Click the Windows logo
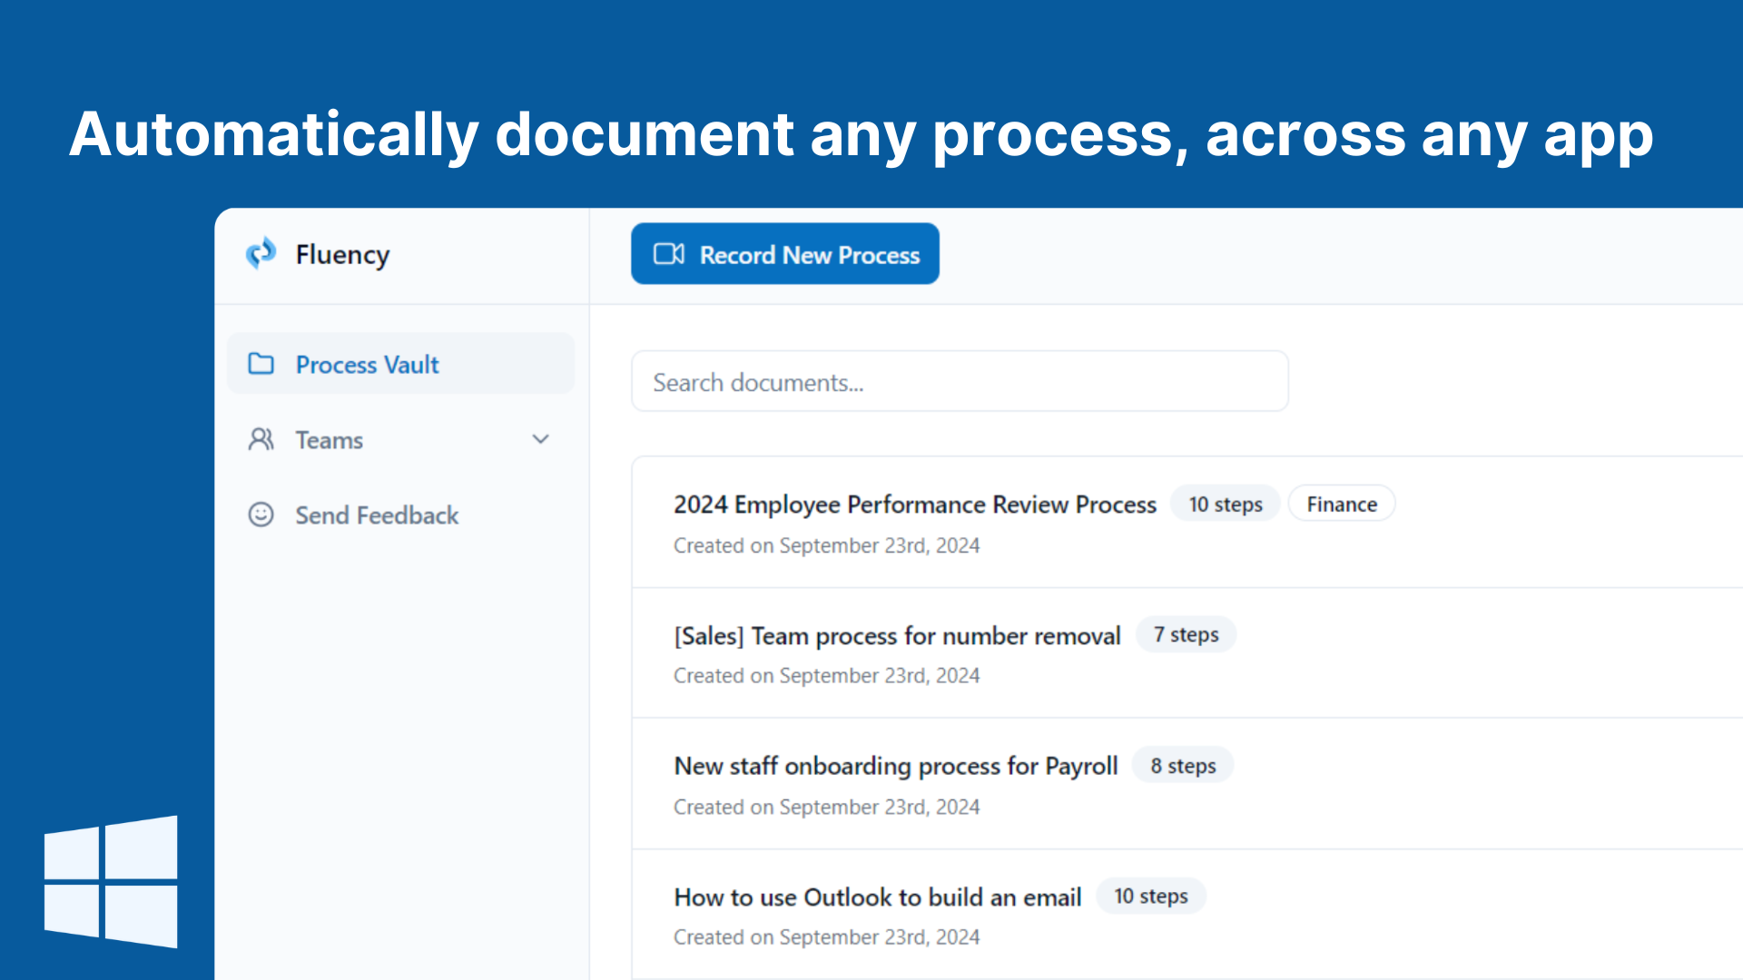Viewport: 1743px width, 980px height. (x=111, y=882)
